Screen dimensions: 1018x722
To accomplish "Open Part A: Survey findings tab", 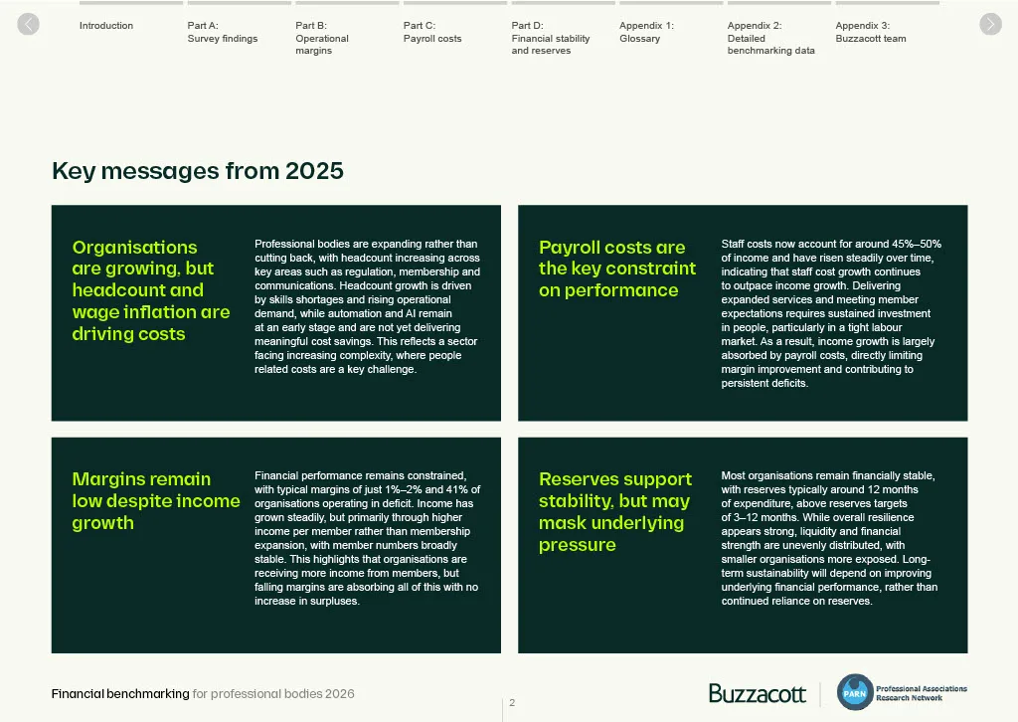I will (222, 32).
